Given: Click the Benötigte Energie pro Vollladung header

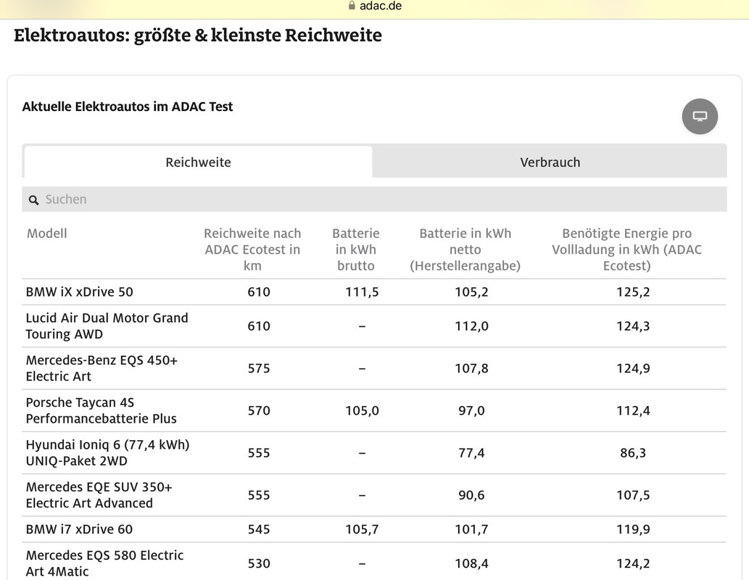Looking at the screenshot, I should pyautogui.click(x=626, y=249).
